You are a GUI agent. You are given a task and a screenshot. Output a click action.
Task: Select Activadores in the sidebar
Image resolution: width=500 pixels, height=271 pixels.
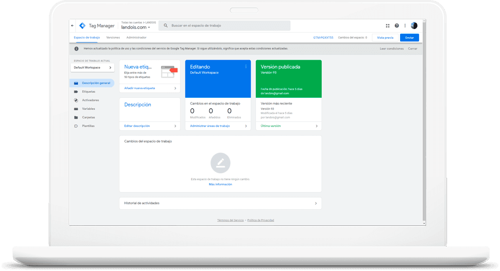(x=91, y=100)
